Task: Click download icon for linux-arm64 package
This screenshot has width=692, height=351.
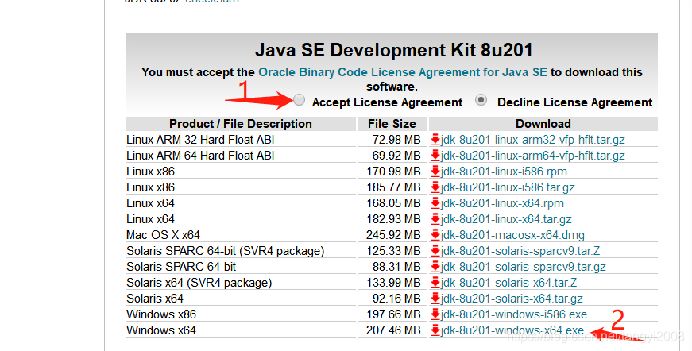Action: [435, 156]
